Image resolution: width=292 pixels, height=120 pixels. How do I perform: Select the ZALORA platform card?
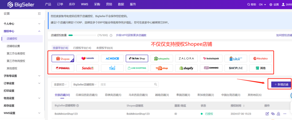(186, 58)
